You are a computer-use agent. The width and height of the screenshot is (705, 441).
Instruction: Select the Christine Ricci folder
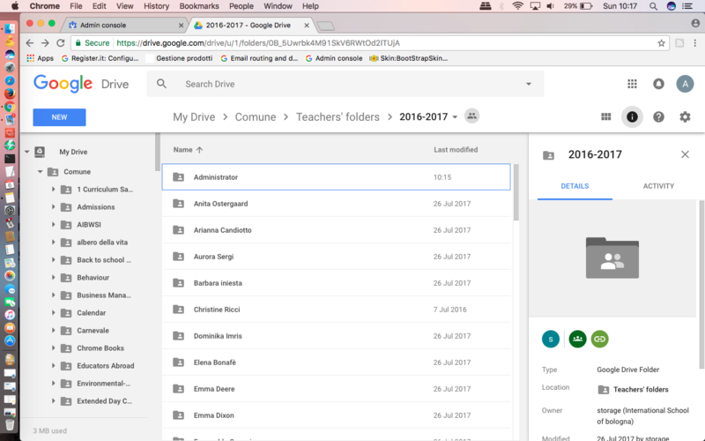pyautogui.click(x=336, y=310)
